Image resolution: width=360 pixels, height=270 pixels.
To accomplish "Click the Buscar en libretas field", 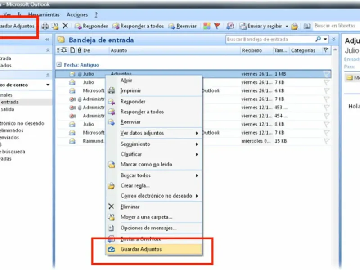I will [x=337, y=26].
